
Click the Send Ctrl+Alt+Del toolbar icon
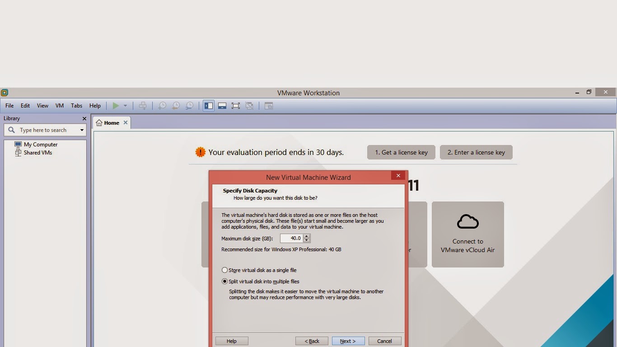143,106
